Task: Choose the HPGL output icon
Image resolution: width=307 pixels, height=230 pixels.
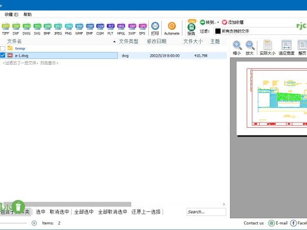Action: pyautogui.click(x=121, y=29)
